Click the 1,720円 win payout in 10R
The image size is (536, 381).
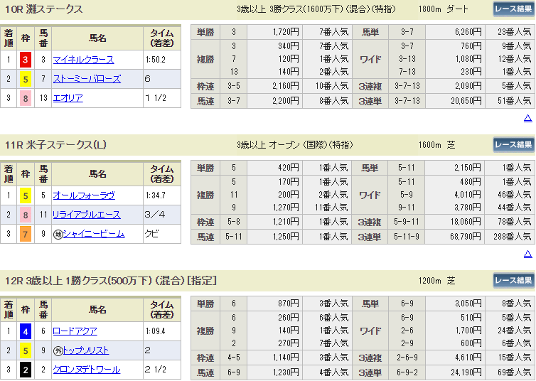[x=286, y=32]
